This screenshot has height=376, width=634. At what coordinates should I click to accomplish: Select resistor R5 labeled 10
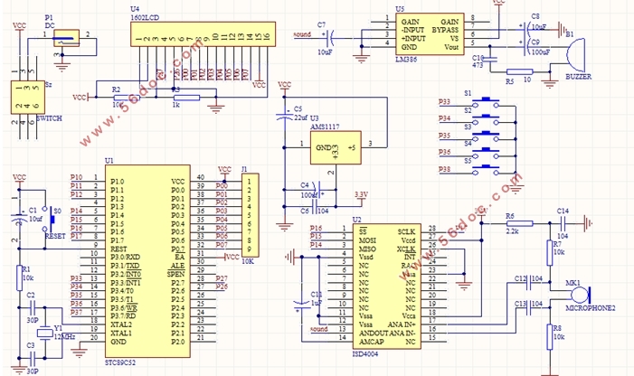pyautogui.click(x=519, y=72)
